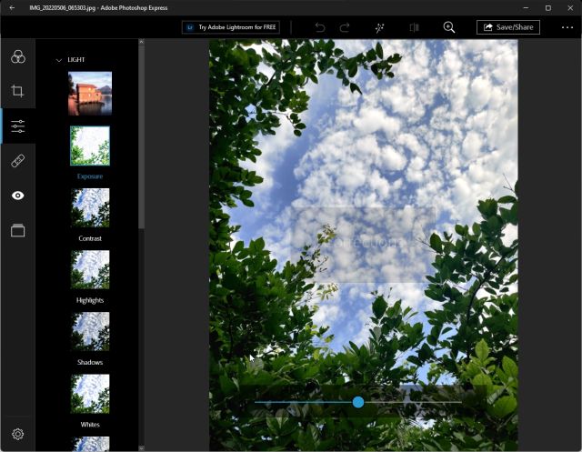Select the Contrast adjustment thumbnail
This screenshot has width=582, height=452.
(90, 207)
